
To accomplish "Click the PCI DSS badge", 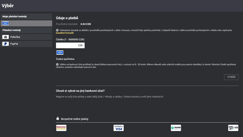I will 233,128.
